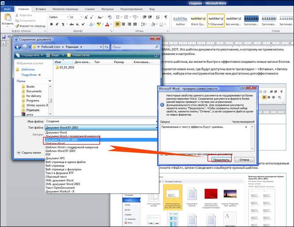This screenshot has width=294, height=227.
Task: Click the New Folder (Новая папка) icon
Action: click(69, 55)
